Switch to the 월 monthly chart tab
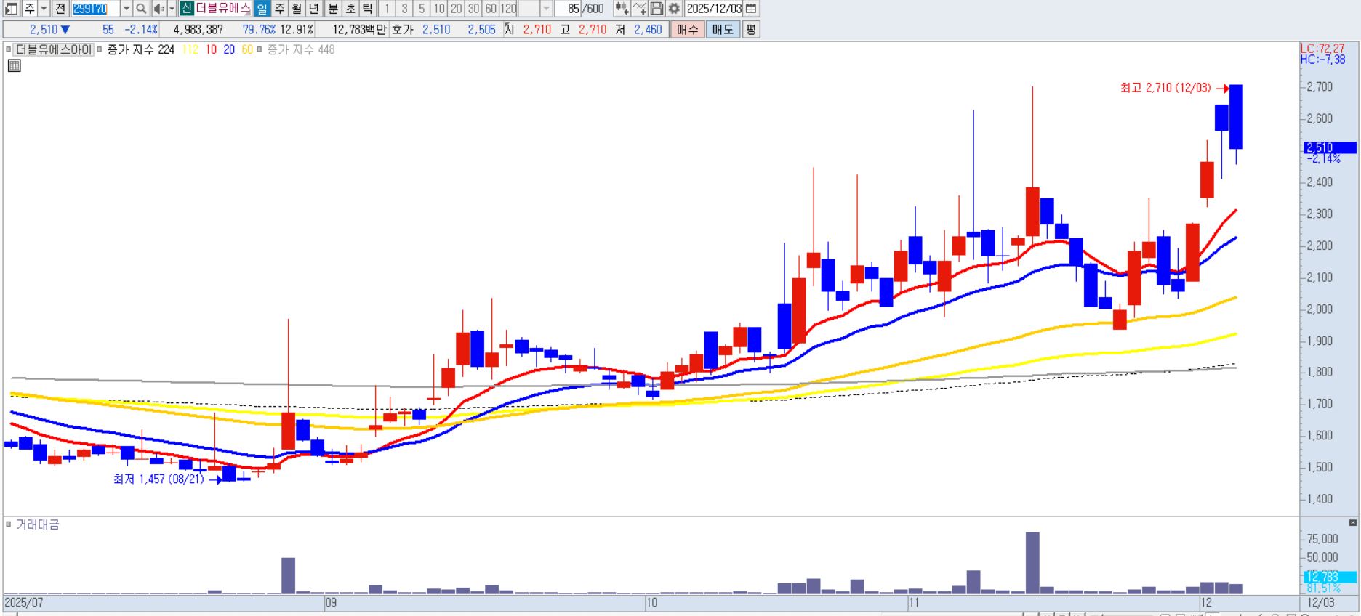This screenshot has height=616, width=1361. [x=297, y=9]
